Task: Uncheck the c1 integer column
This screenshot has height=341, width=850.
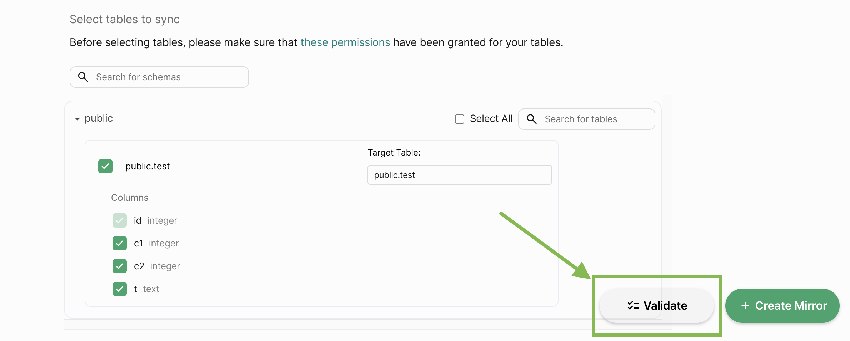Action: pyautogui.click(x=120, y=243)
